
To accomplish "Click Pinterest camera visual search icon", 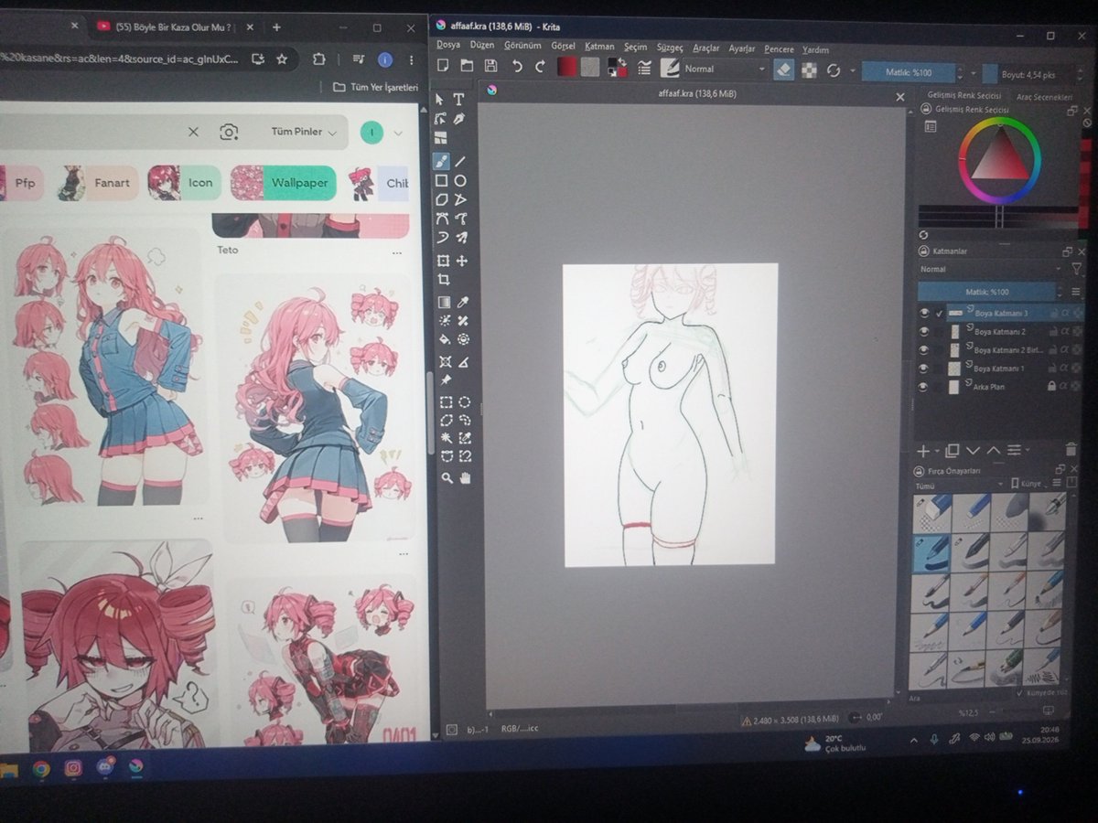I will tap(229, 133).
